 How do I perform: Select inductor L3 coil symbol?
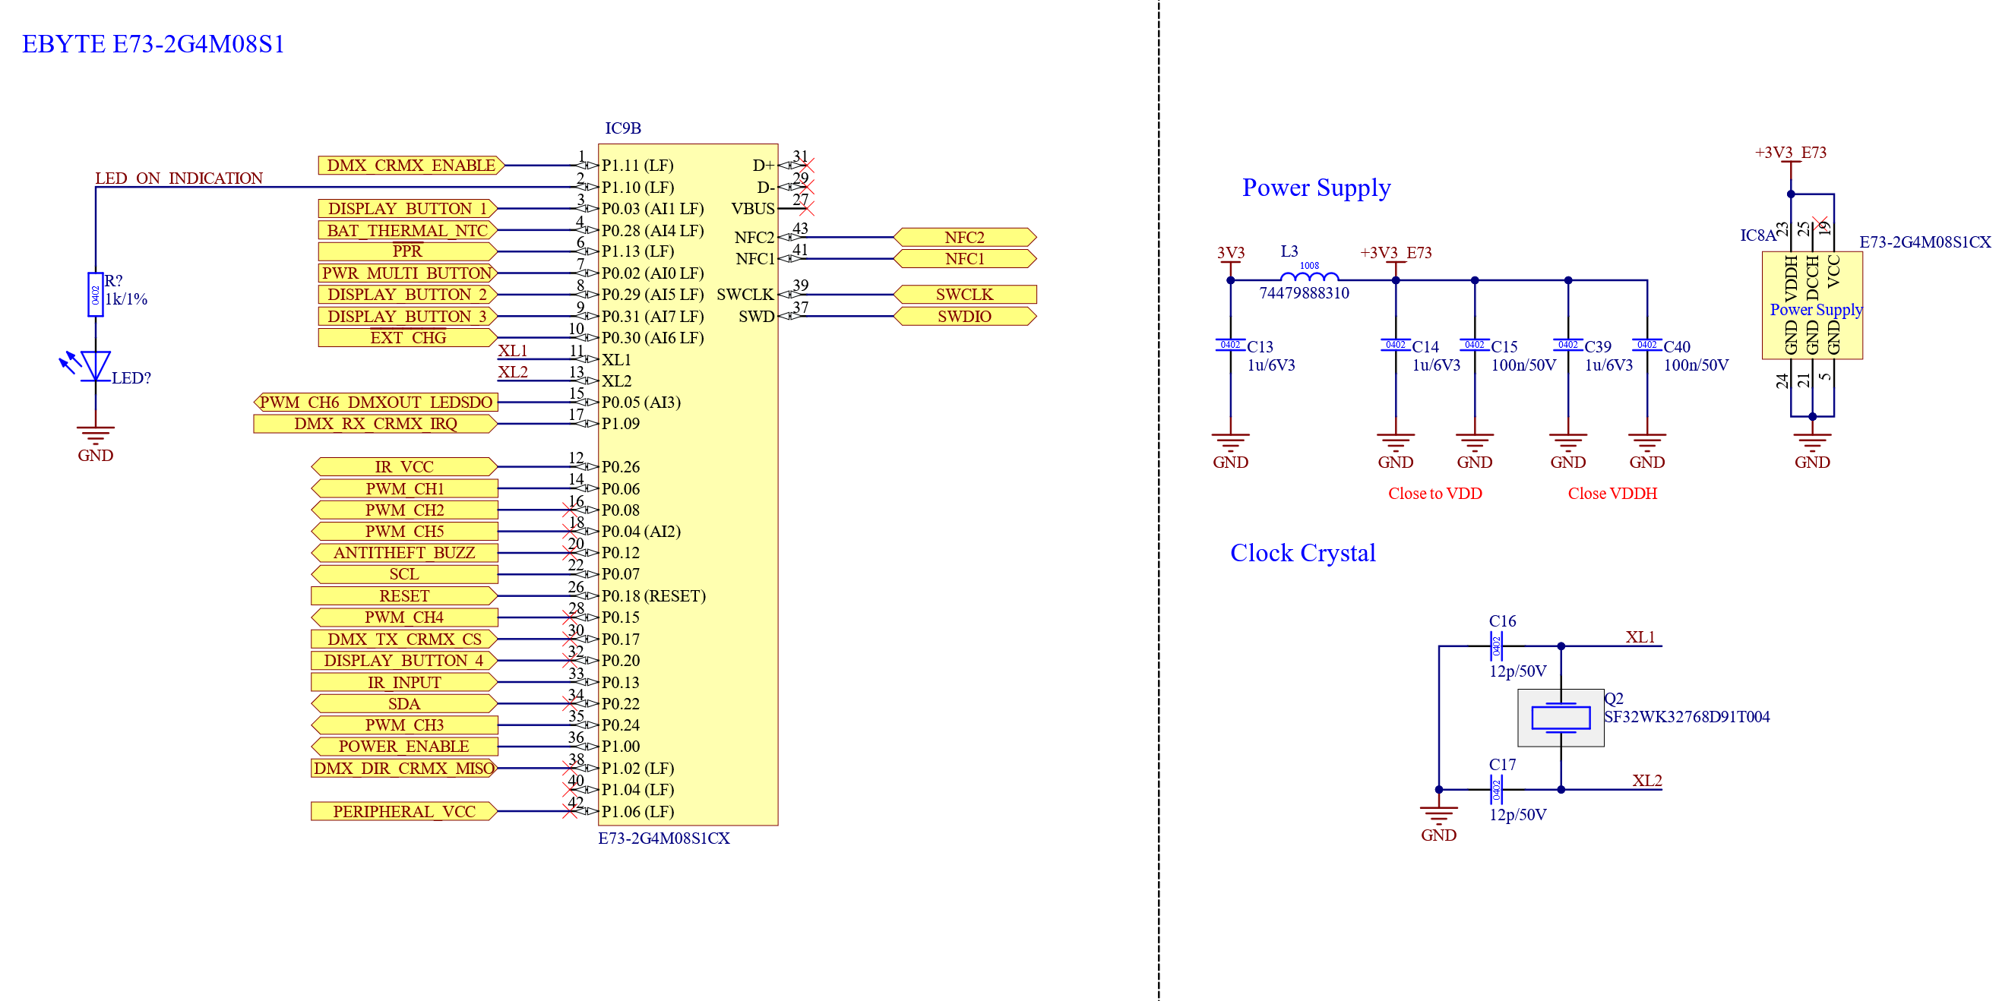(x=1309, y=276)
